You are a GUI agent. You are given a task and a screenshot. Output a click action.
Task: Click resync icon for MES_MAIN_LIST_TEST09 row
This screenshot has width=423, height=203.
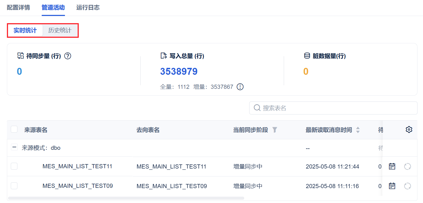(408, 186)
